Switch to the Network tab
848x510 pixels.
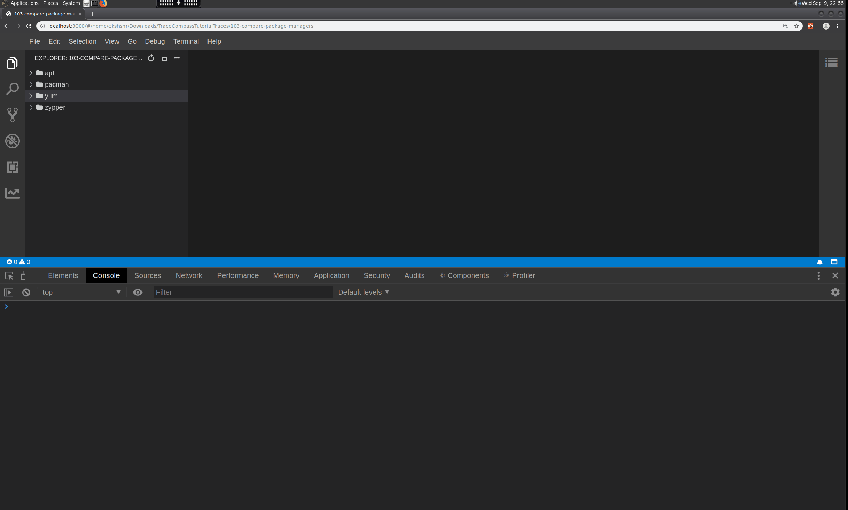(x=189, y=275)
